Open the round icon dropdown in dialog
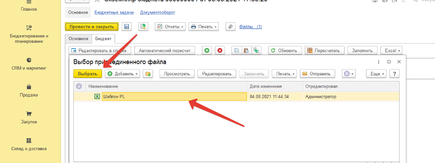This screenshot has width=435, height=163. click(x=349, y=74)
